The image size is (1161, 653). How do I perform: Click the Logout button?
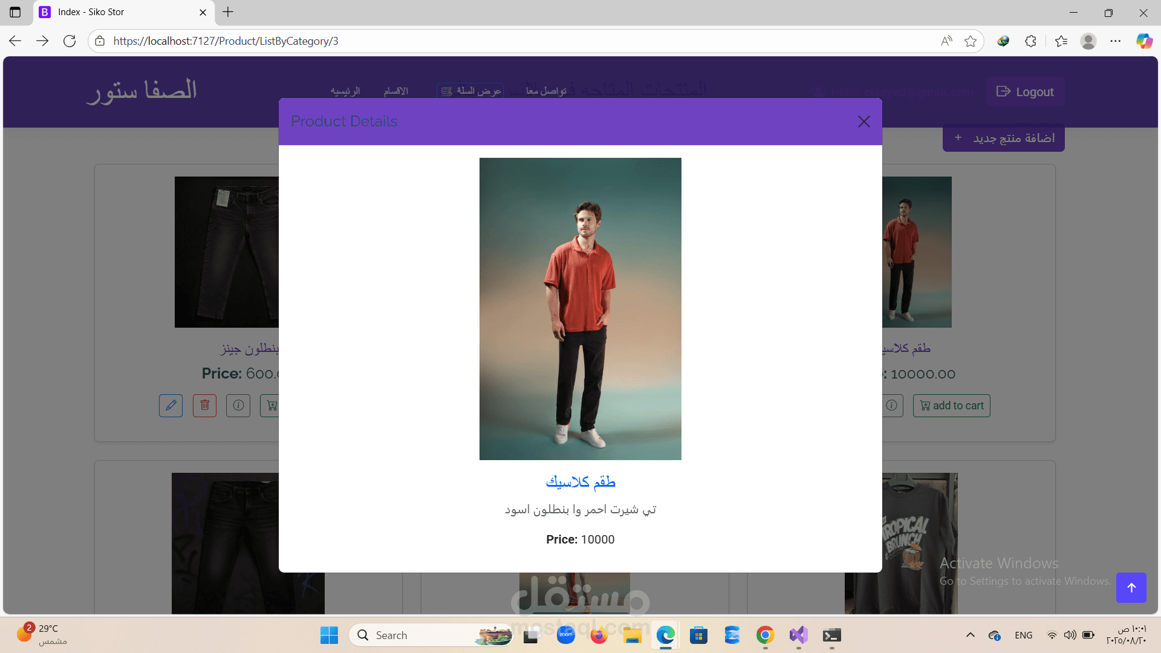click(1025, 92)
